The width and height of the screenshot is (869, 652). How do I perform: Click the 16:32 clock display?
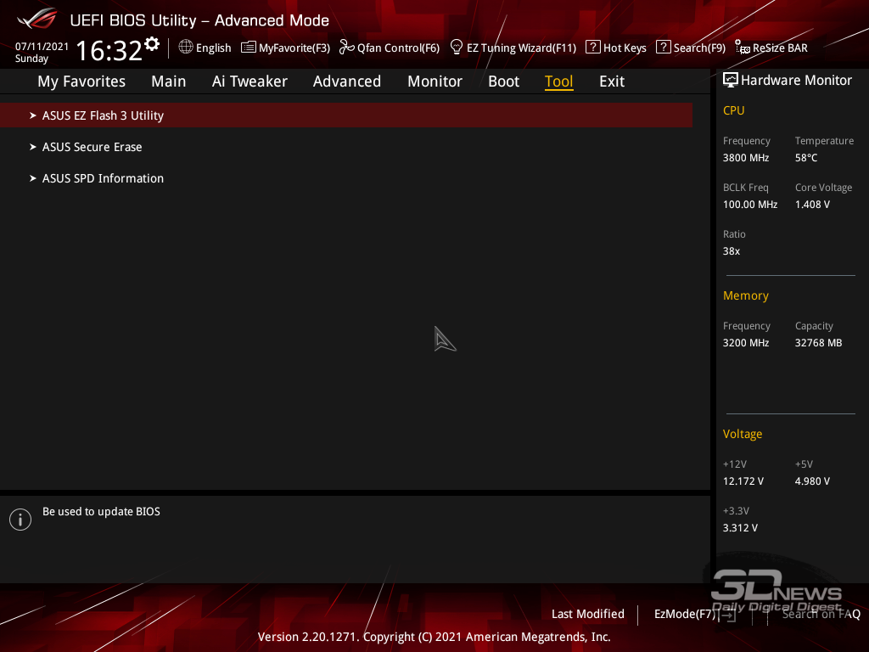coord(109,50)
